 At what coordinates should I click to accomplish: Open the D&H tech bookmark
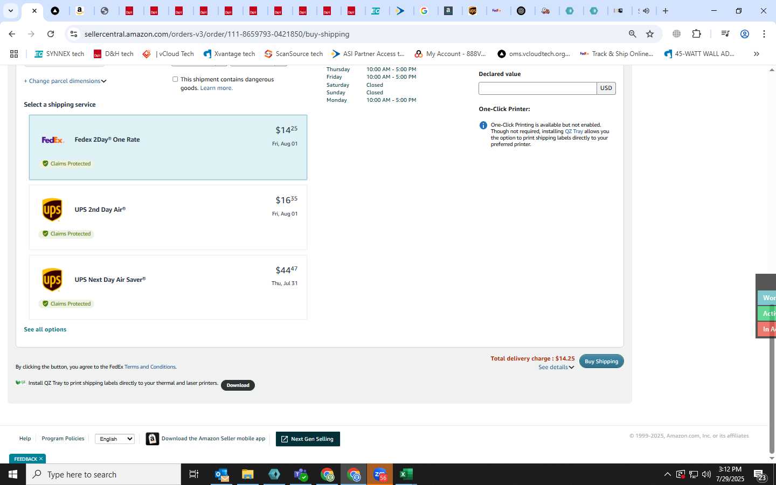pos(113,54)
